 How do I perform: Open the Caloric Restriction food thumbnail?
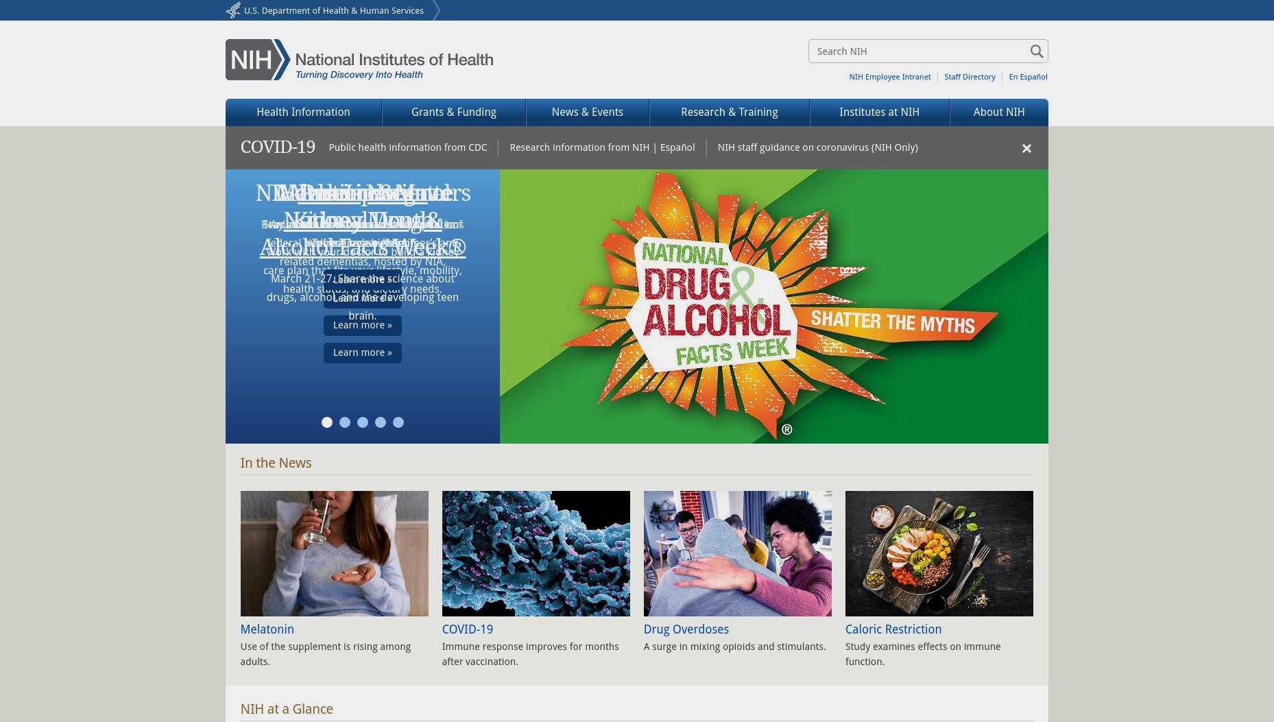click(939, 553)
